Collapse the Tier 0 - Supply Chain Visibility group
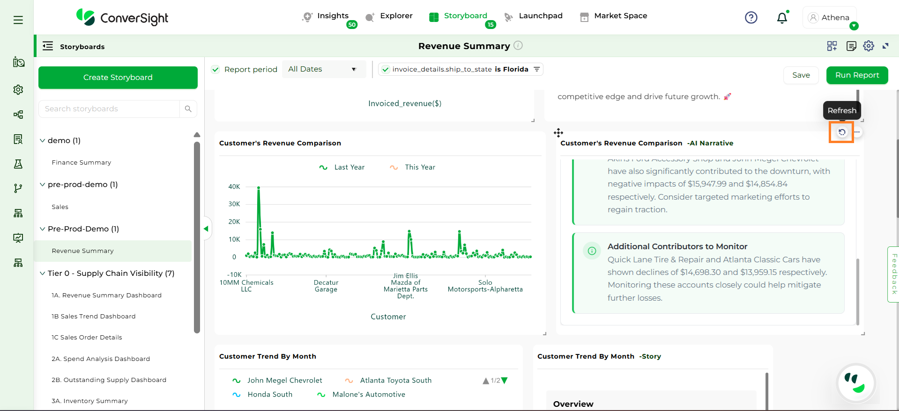The width and height of the screenshot is (899, 411). point(43,274)
